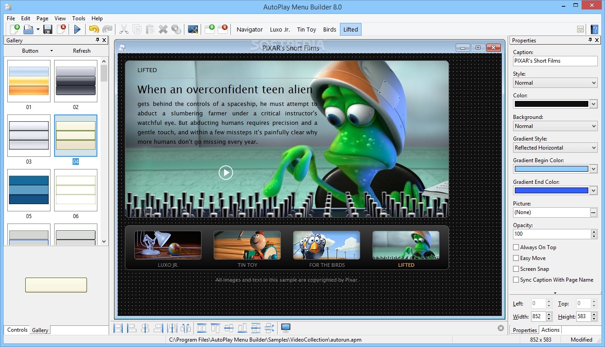This screenshot has width=605, height=347.
Task: Align horizontal centers in bottom toolbar
Action: [x=145, y=328]
